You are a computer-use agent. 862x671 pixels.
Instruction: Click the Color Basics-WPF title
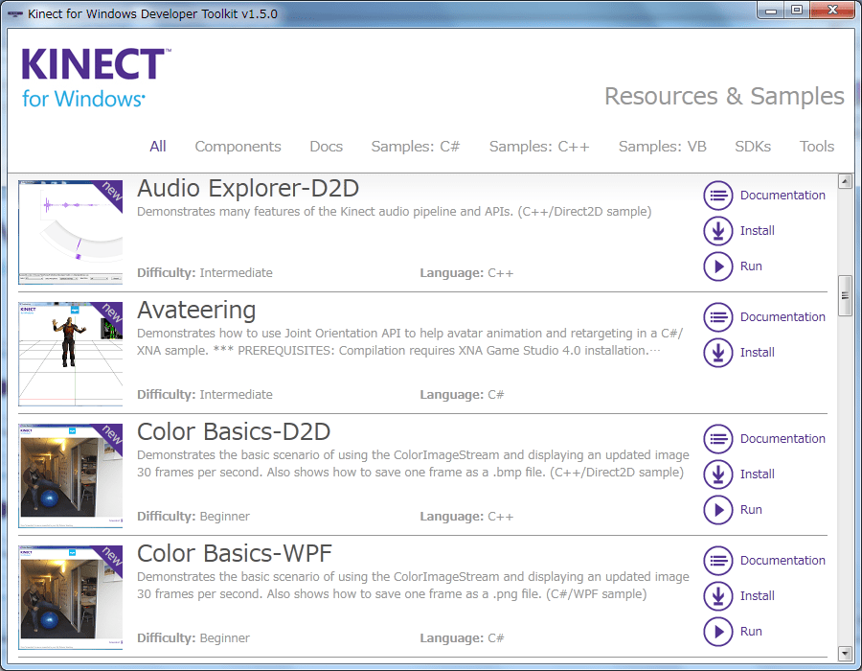click(x=235, y=553)
